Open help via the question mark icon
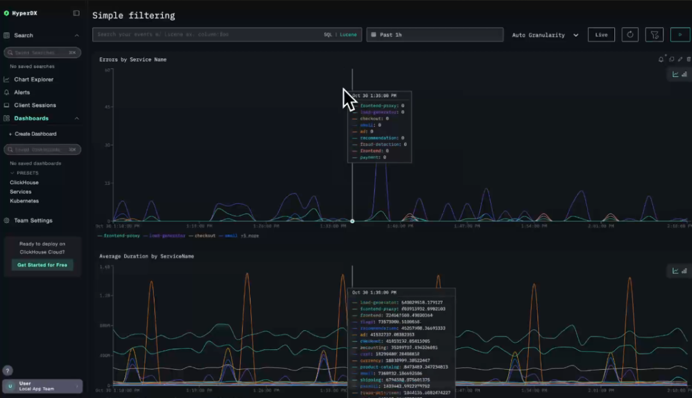Viewport: 692px width, 398px height. pyautogui.click(x=8, y=370)
